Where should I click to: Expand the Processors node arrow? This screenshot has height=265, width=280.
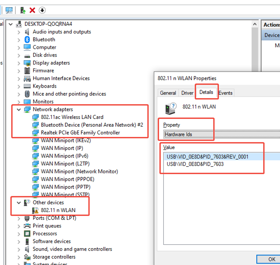coord(19,234)
